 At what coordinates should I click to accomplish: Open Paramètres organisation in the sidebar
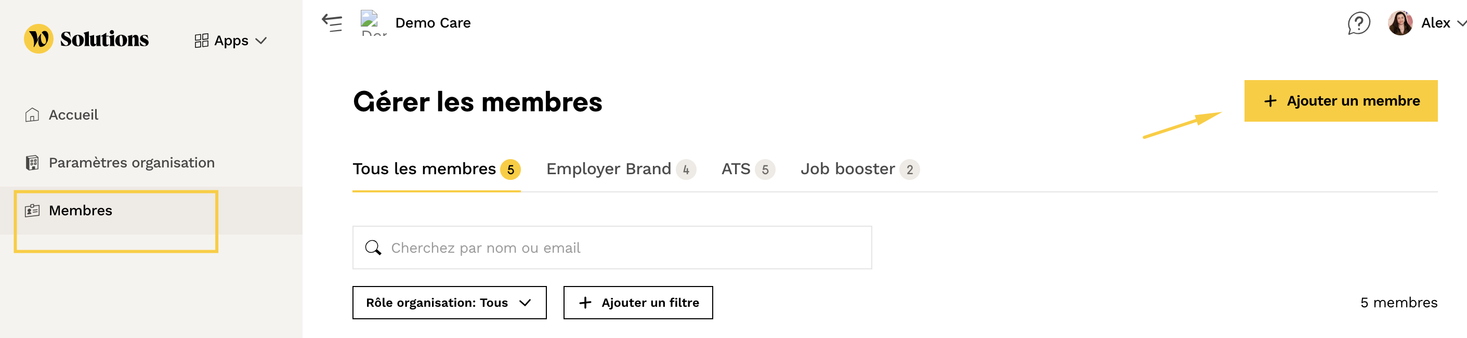(x=132, y=163)
